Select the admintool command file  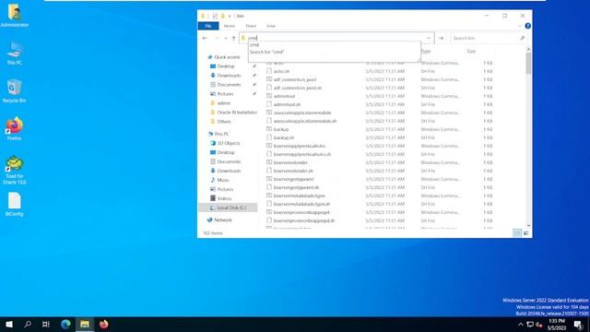pos(284,96)
